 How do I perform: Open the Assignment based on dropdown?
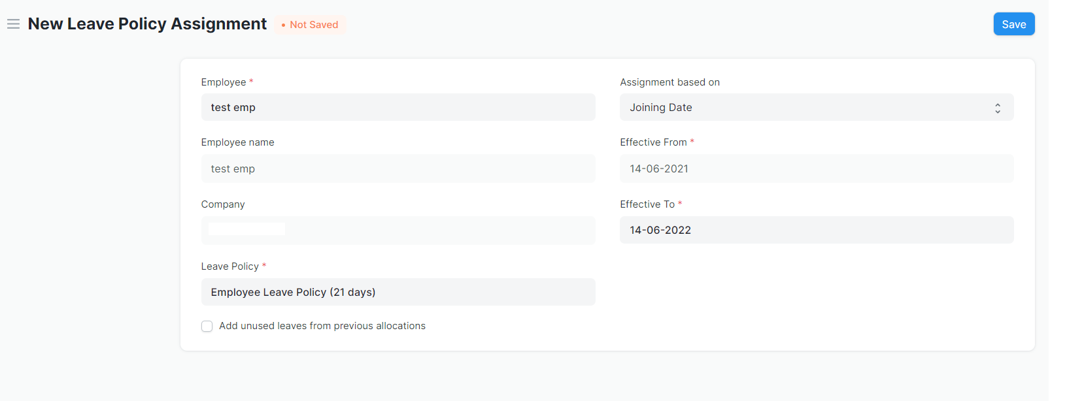[817, 107]
